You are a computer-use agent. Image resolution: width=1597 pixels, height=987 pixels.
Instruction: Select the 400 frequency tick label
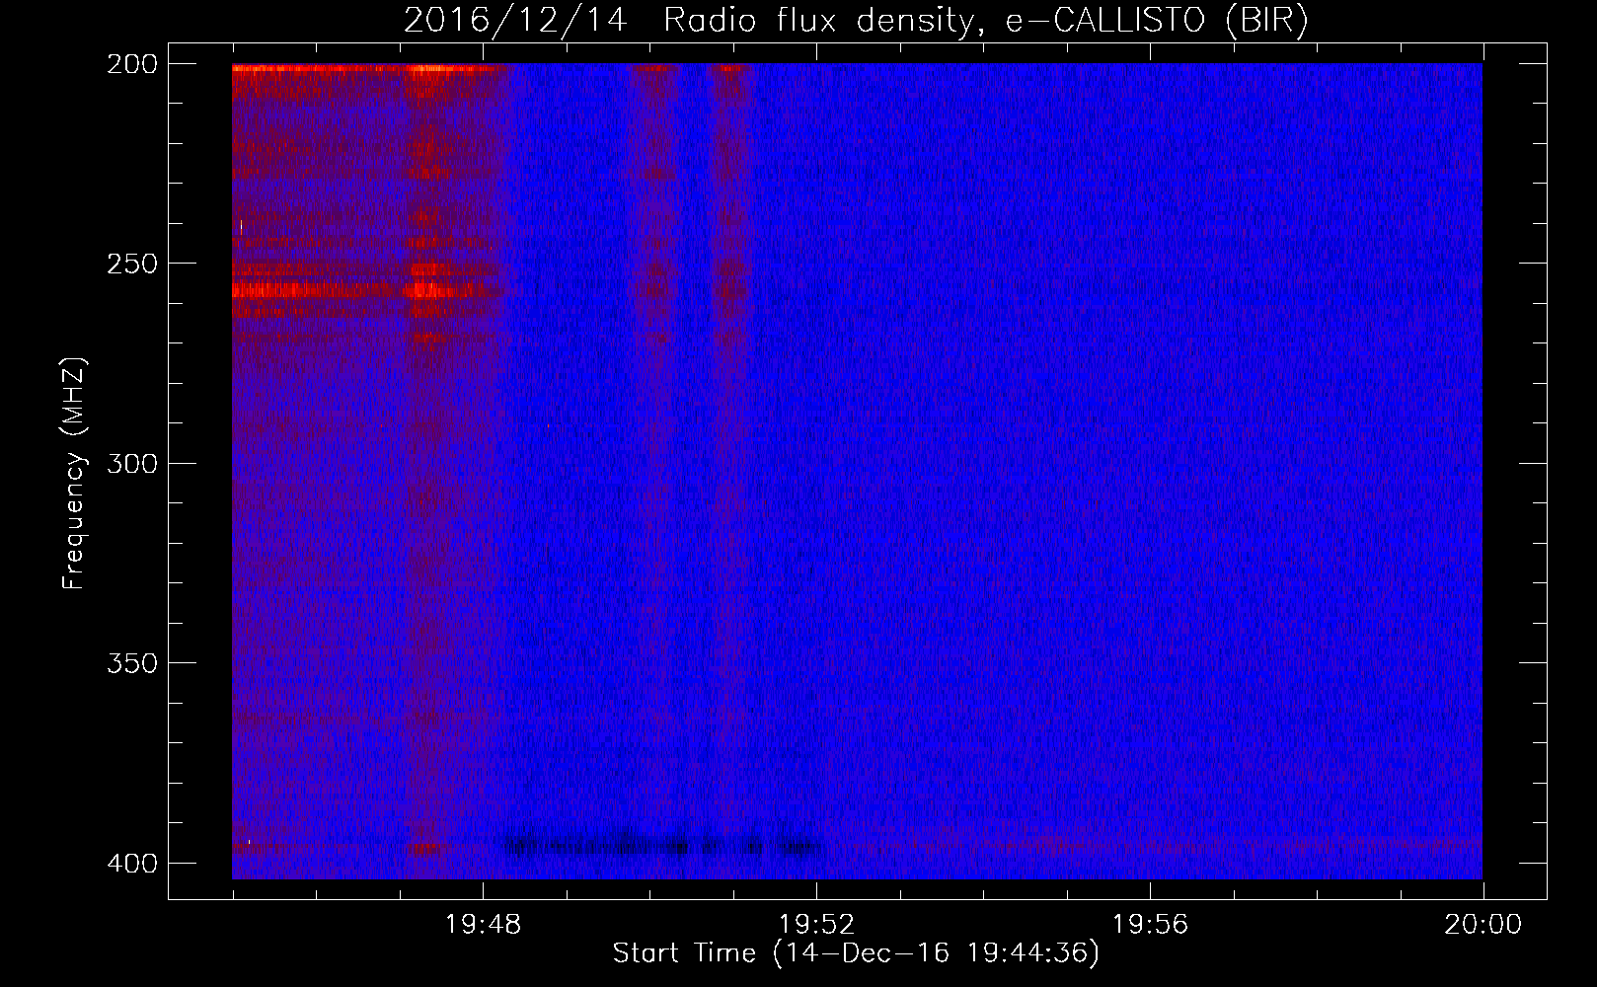[x=131, y=863]
